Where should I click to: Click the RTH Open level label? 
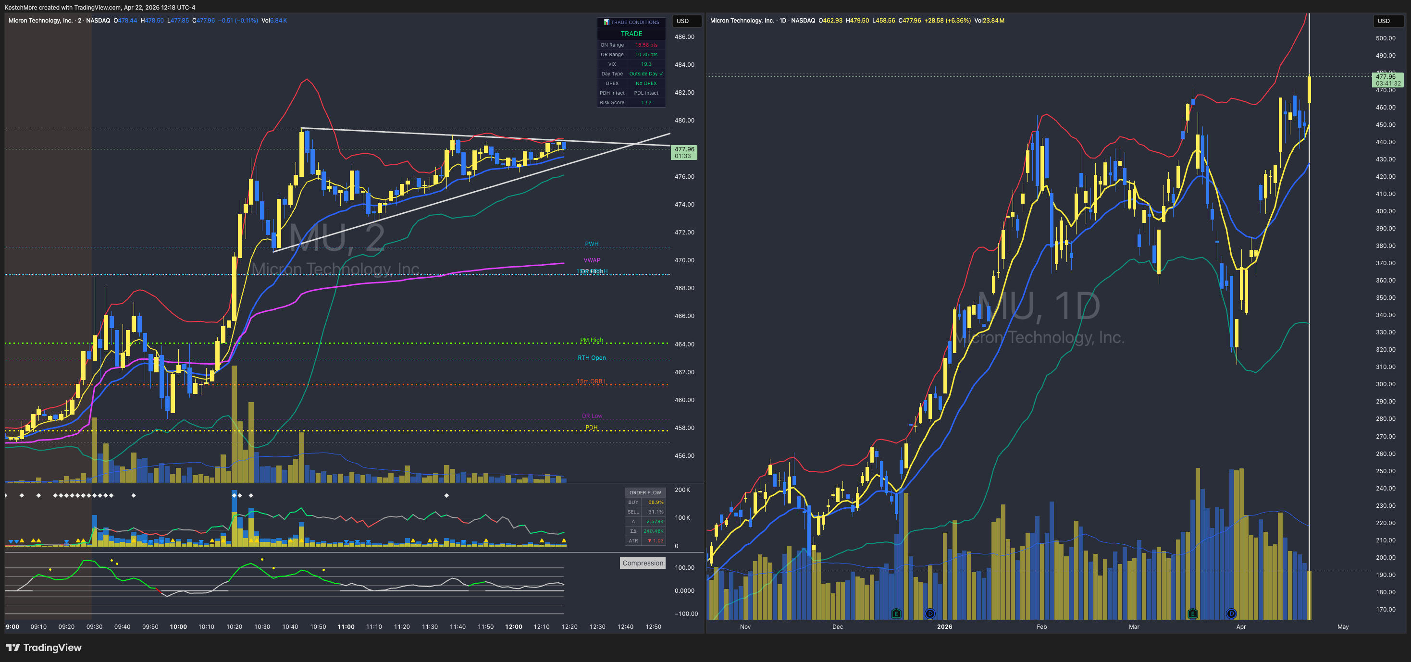pos(592,358)
